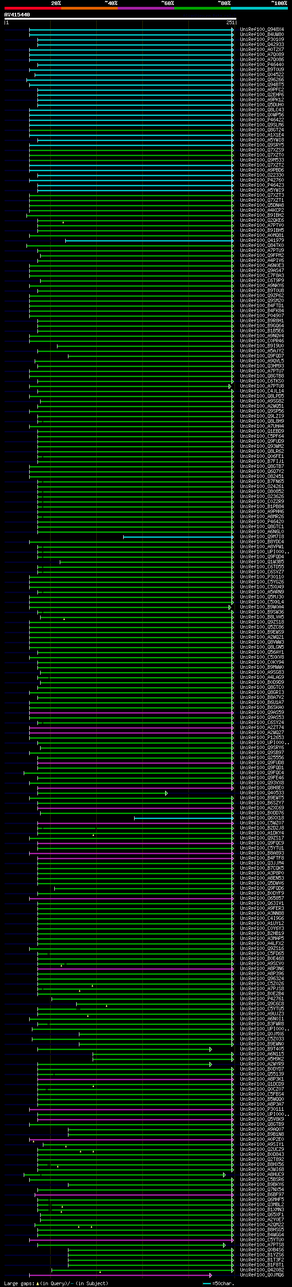292x1287 pixels.
Task: Click the UniRef100_Q42082 label
Action: [262, 1270]
